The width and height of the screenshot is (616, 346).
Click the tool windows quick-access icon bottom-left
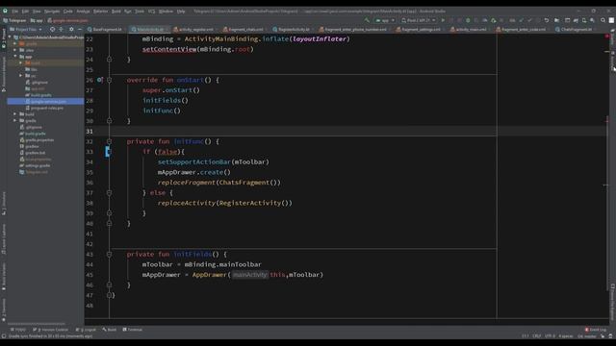pos(4,336)
